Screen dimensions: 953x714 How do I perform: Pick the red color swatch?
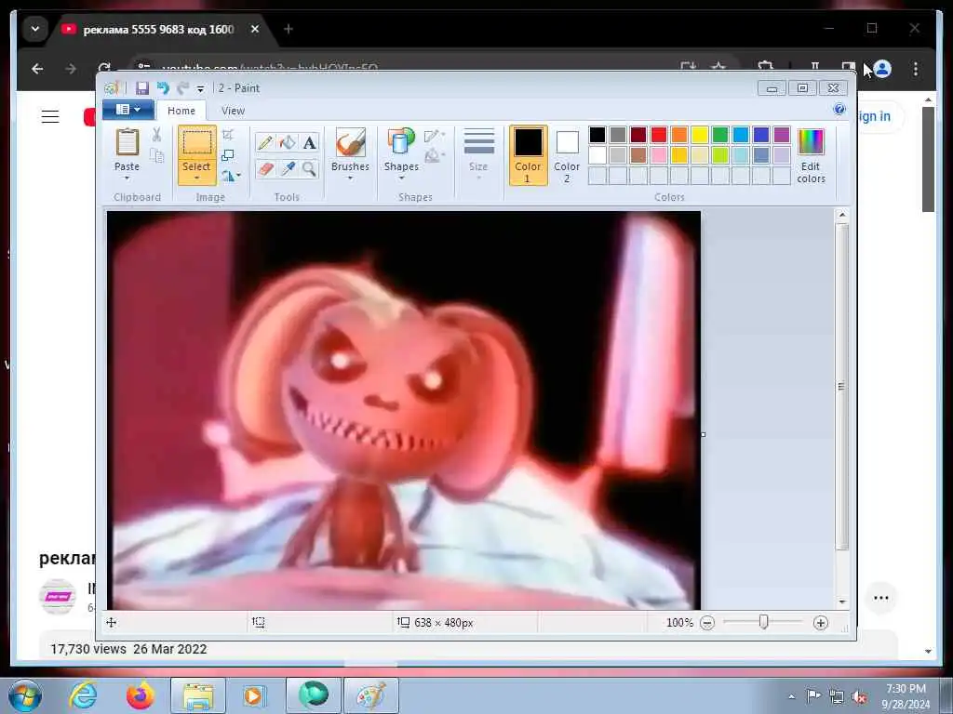click(659, 135)
